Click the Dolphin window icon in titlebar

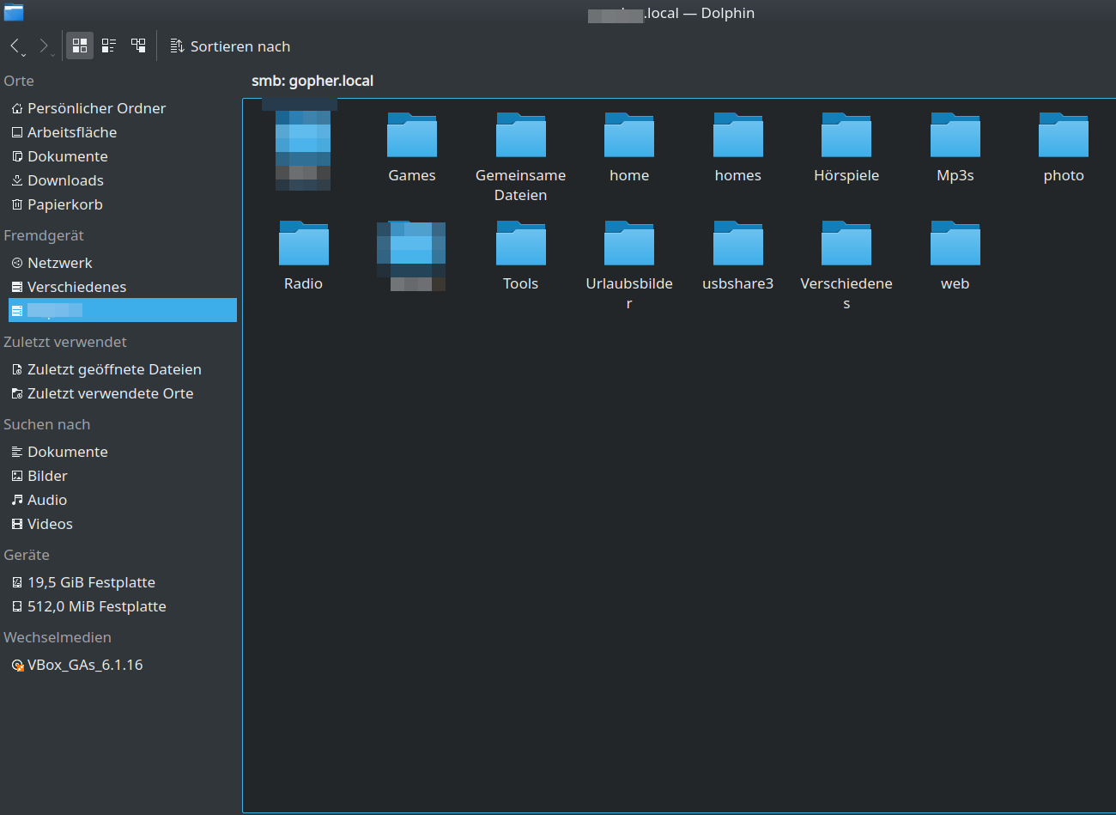click(14, 12)
